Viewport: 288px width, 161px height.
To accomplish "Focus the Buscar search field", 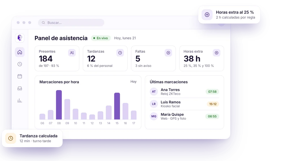I will pyautogui.click(x=71, y=22).
